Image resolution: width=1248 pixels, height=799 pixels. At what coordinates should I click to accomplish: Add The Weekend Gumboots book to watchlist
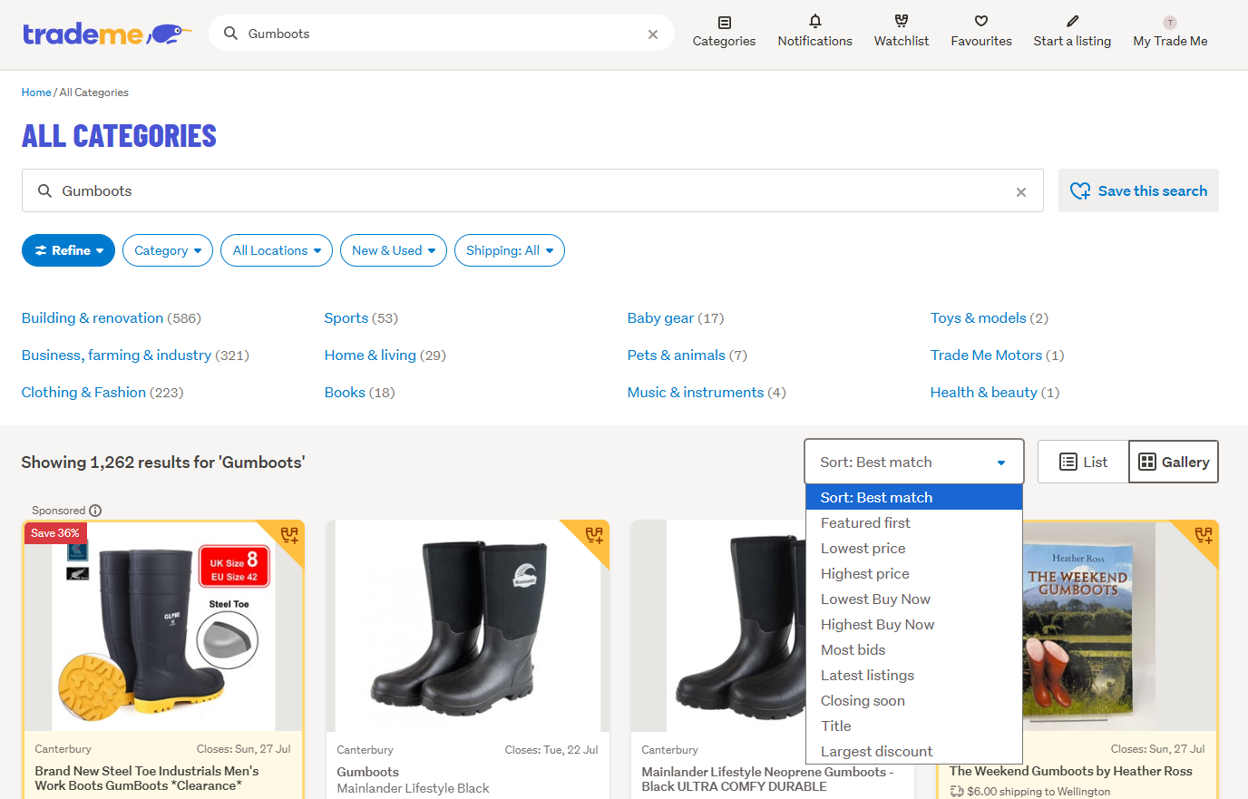point(1204,535)
